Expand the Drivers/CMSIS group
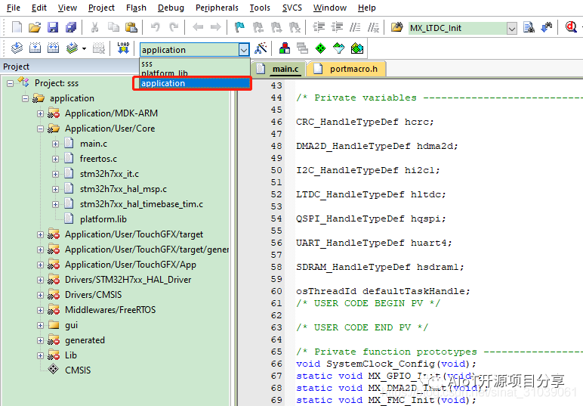Image resolution: width=583 pixels, height=406 pixels. click(x=40, y=295)
